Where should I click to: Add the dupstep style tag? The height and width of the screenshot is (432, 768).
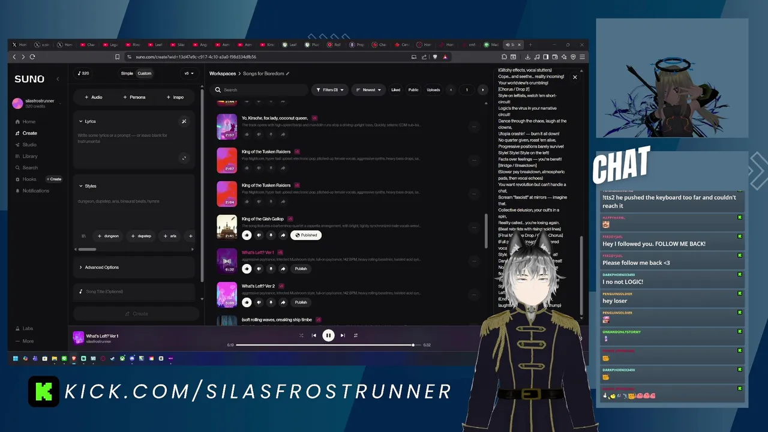pyautogui.click(x=141, y=236)
